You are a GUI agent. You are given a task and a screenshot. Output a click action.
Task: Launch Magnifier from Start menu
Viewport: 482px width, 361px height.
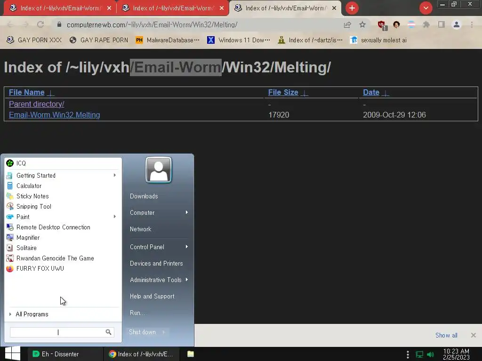(63, 237)
